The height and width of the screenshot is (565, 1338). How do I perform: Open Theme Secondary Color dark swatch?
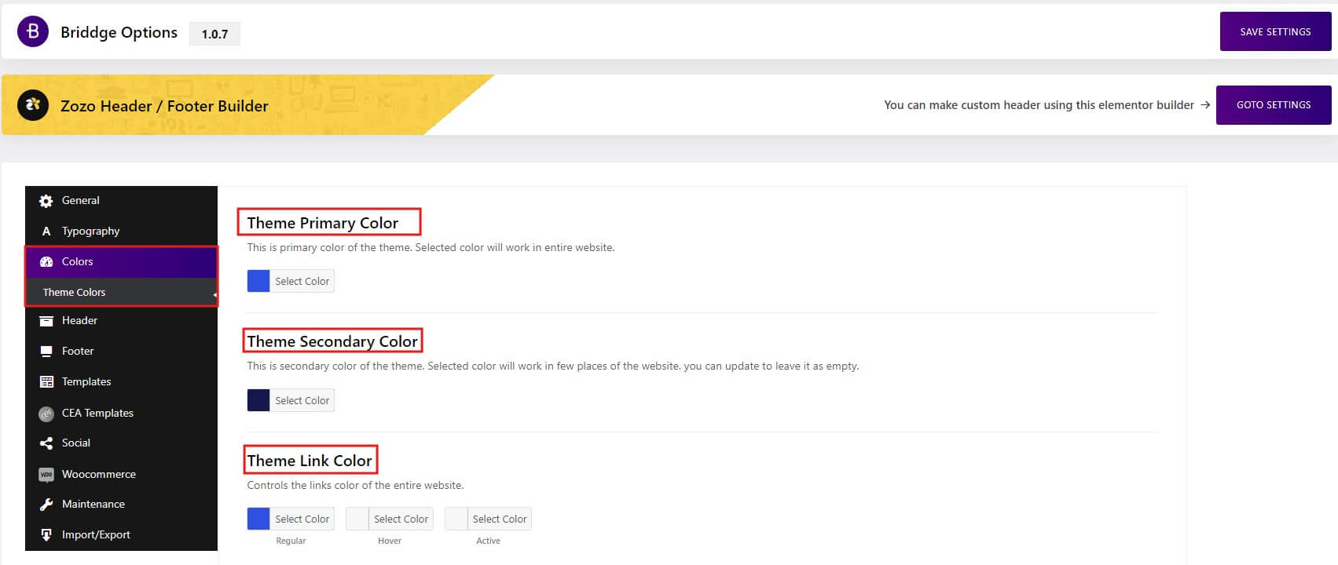tap(258, 400)
